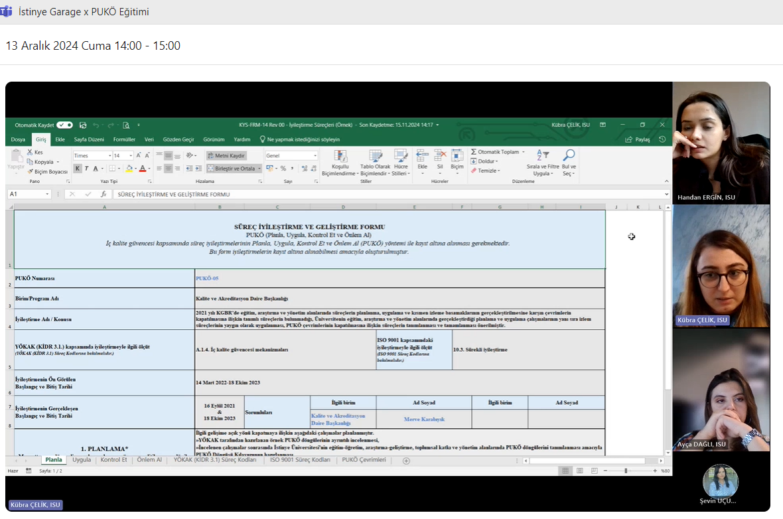Image resolution: width=783 pixels, height=519 pixels.
Task: Open the Bul ve Seç magnifier
Action: coord(569,155)
